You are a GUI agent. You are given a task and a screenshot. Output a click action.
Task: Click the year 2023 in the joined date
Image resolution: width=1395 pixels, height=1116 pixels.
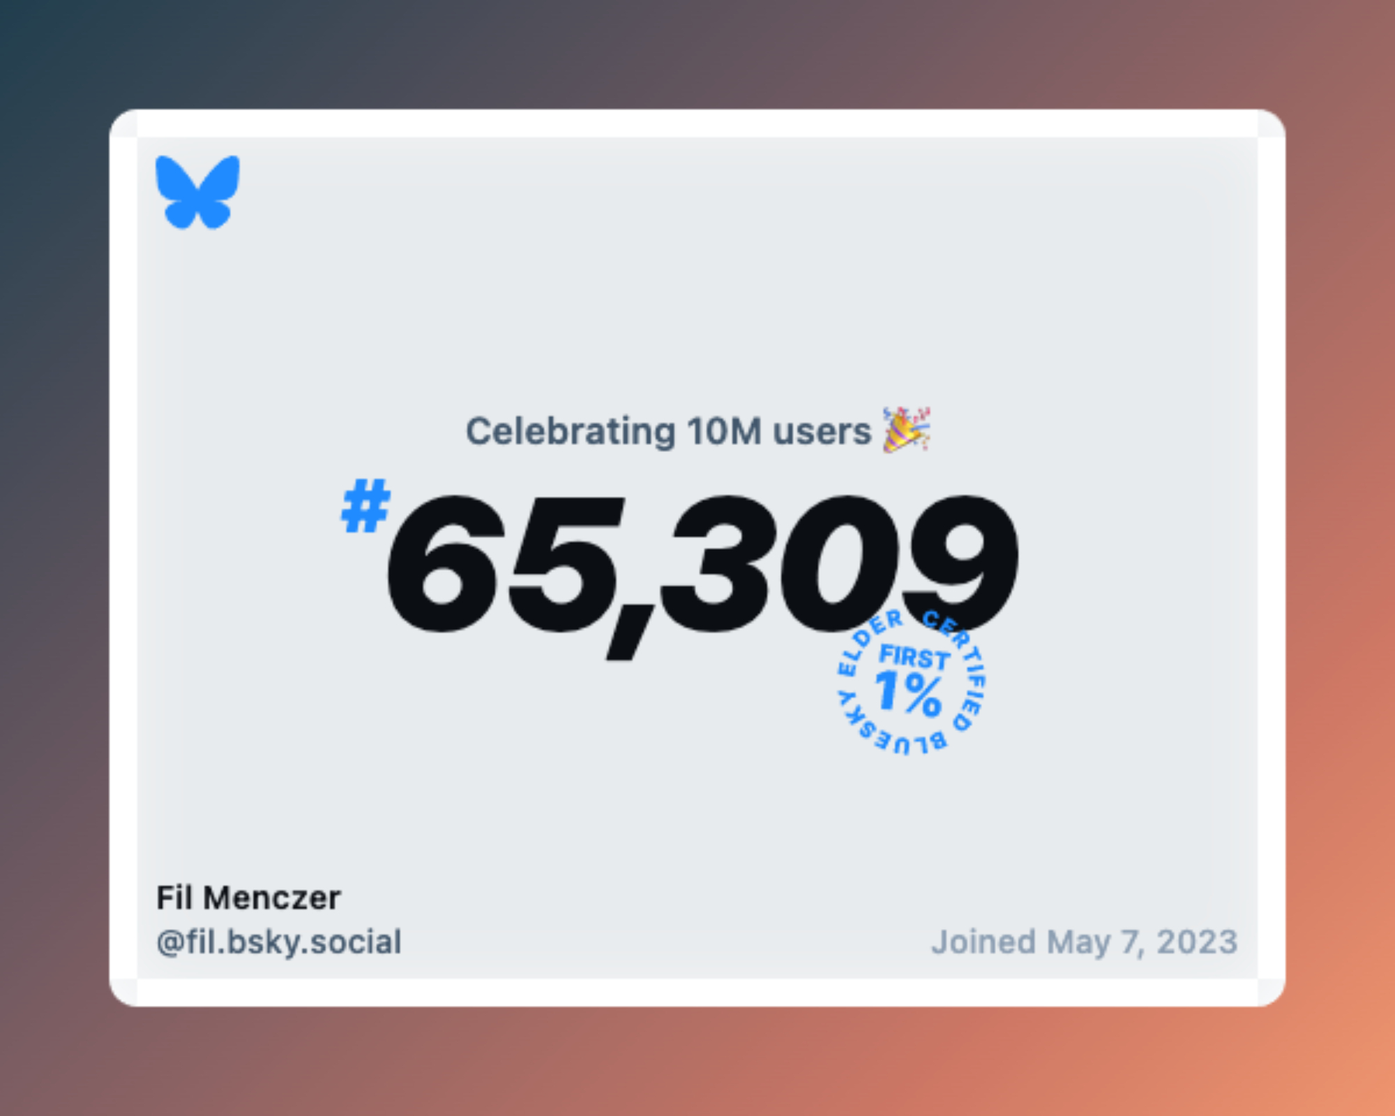(1198, 942)
